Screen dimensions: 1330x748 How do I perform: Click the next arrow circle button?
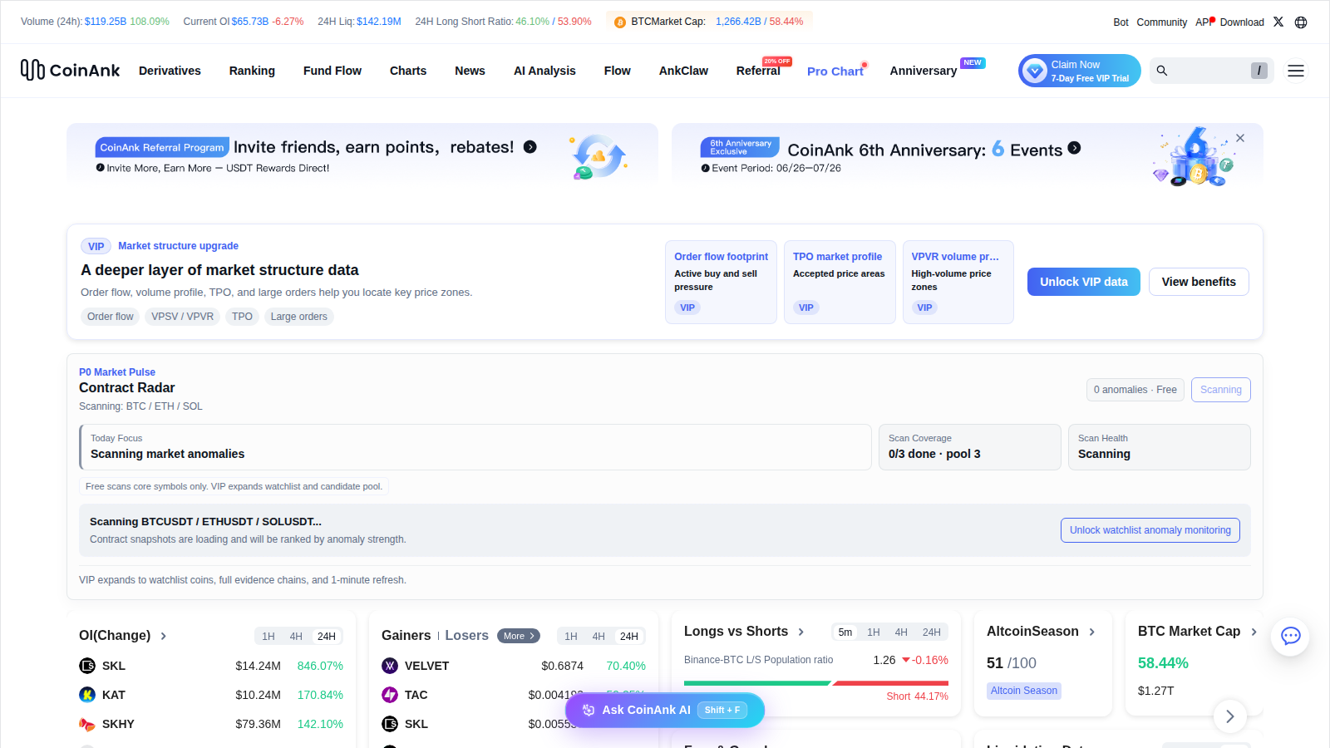click(1230, 716)
